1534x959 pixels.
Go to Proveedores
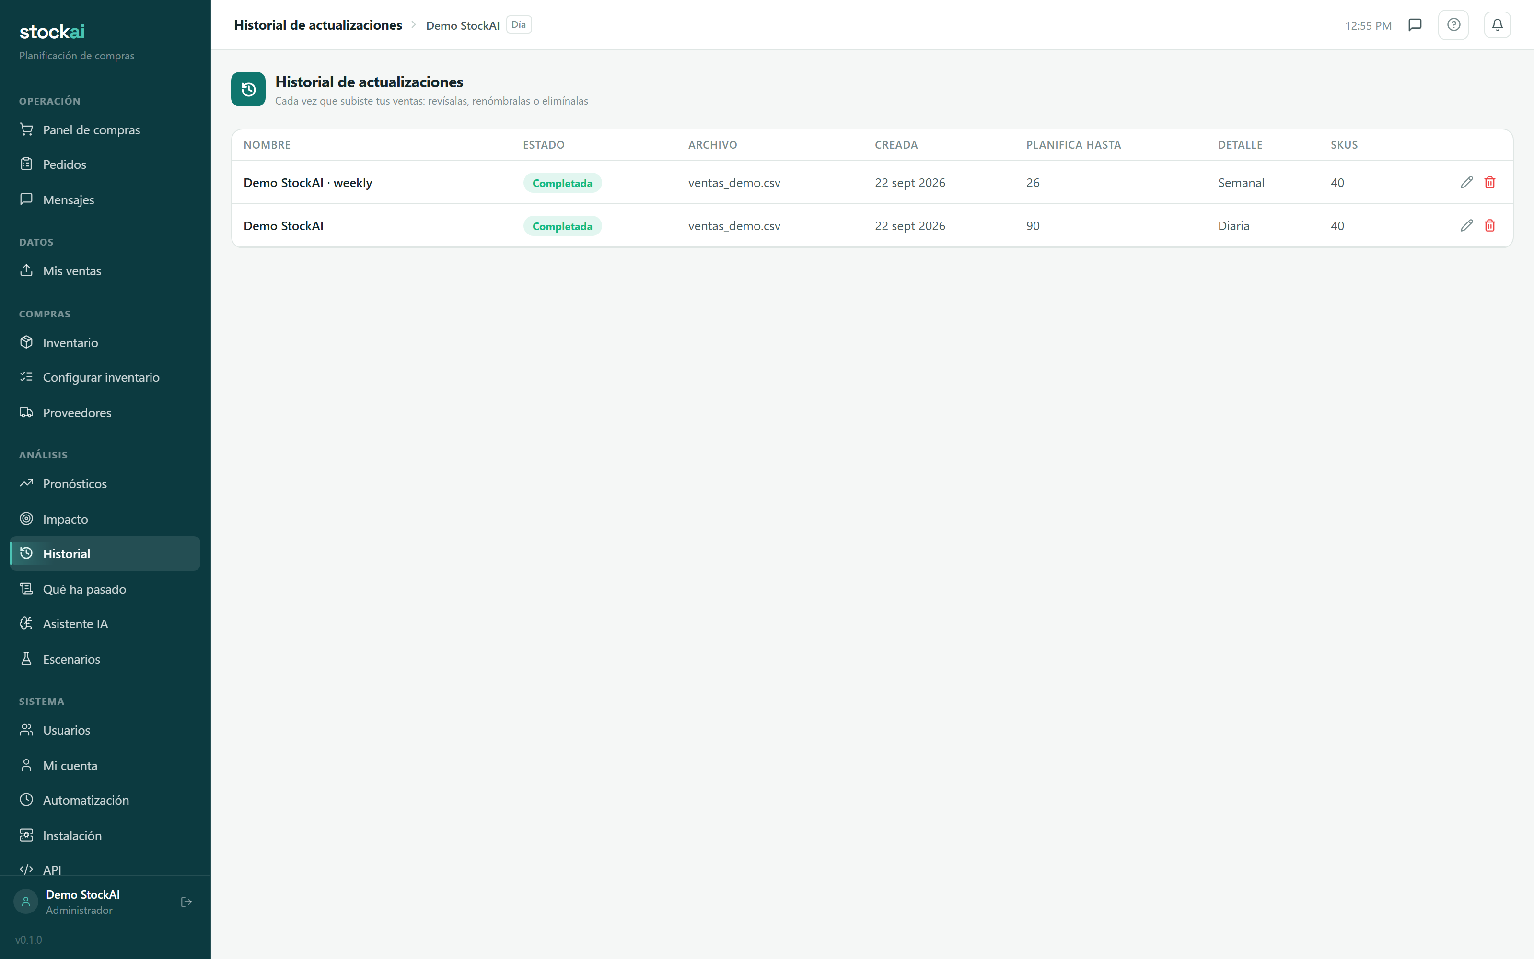click(105, 413)
